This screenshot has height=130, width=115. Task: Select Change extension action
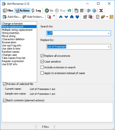(19, 23)
